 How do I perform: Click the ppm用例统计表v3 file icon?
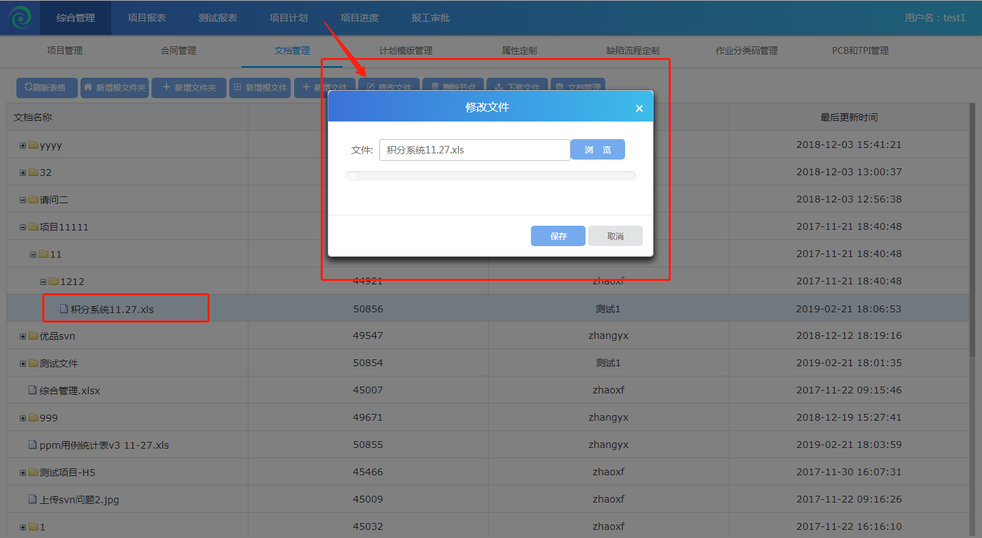click(x=32, y=445)
